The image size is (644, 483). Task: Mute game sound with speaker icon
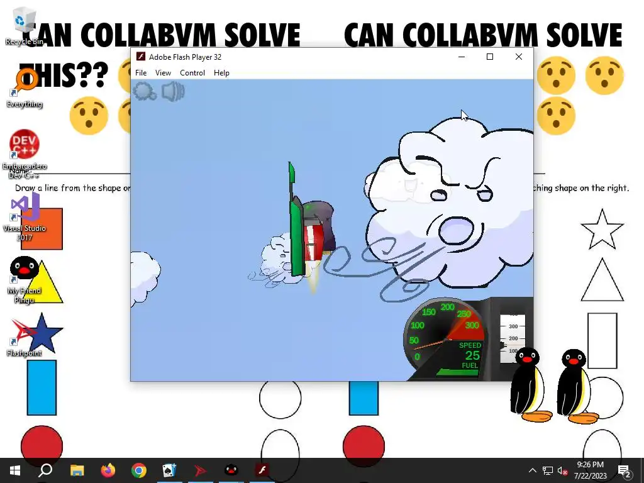click(173, 91)
